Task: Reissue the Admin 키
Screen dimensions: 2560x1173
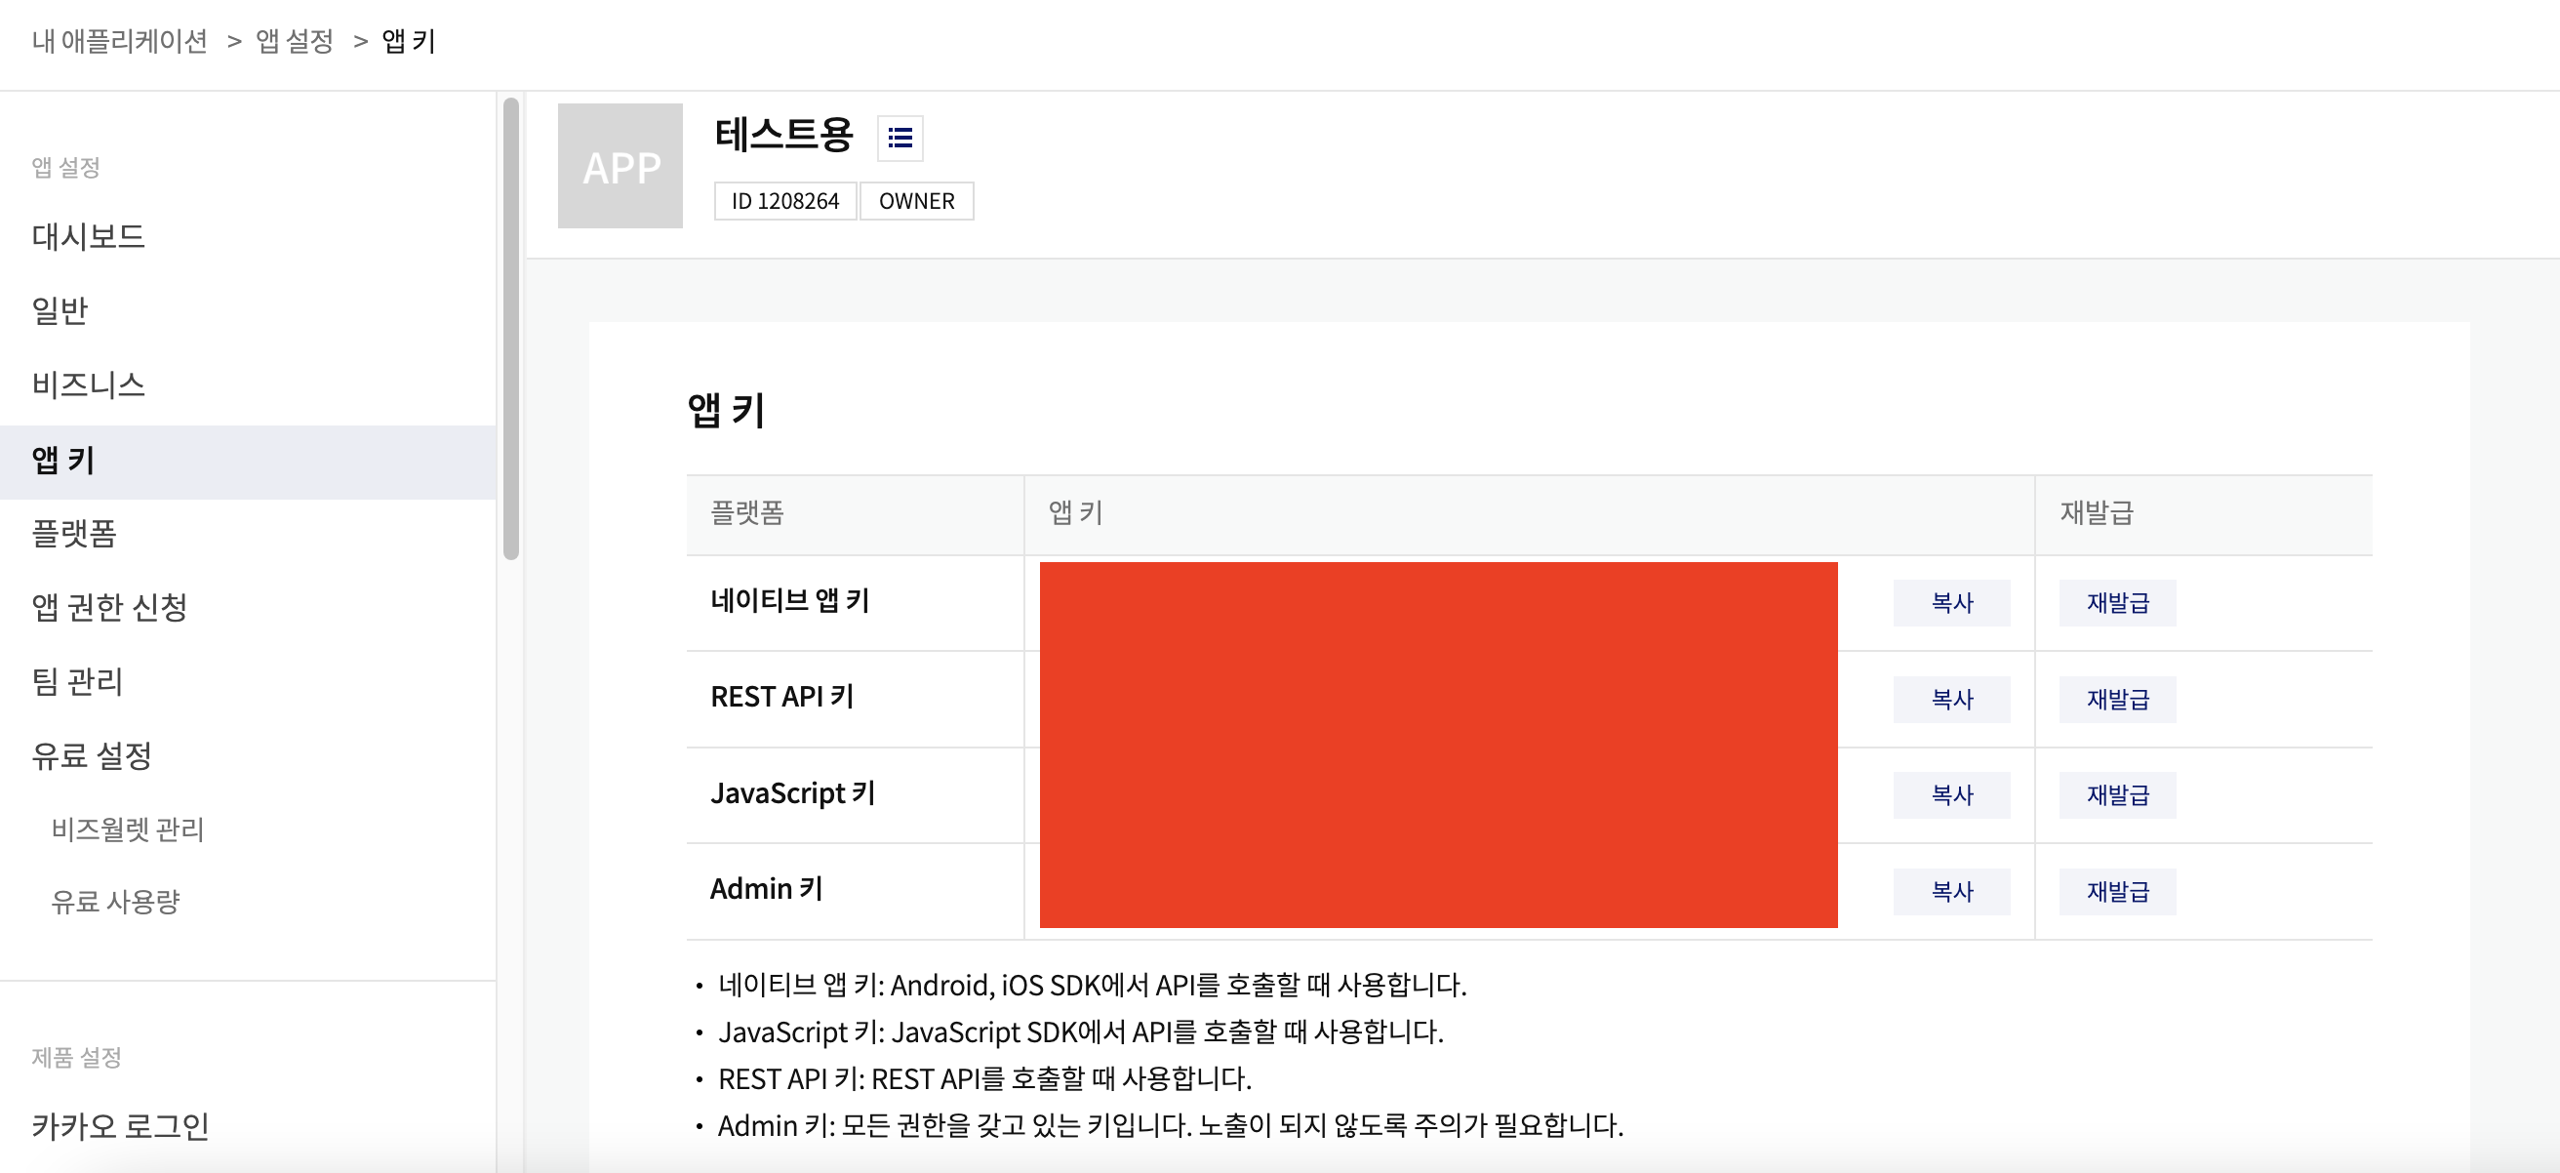Action: pyautogui.click(x=2117, y=891)
